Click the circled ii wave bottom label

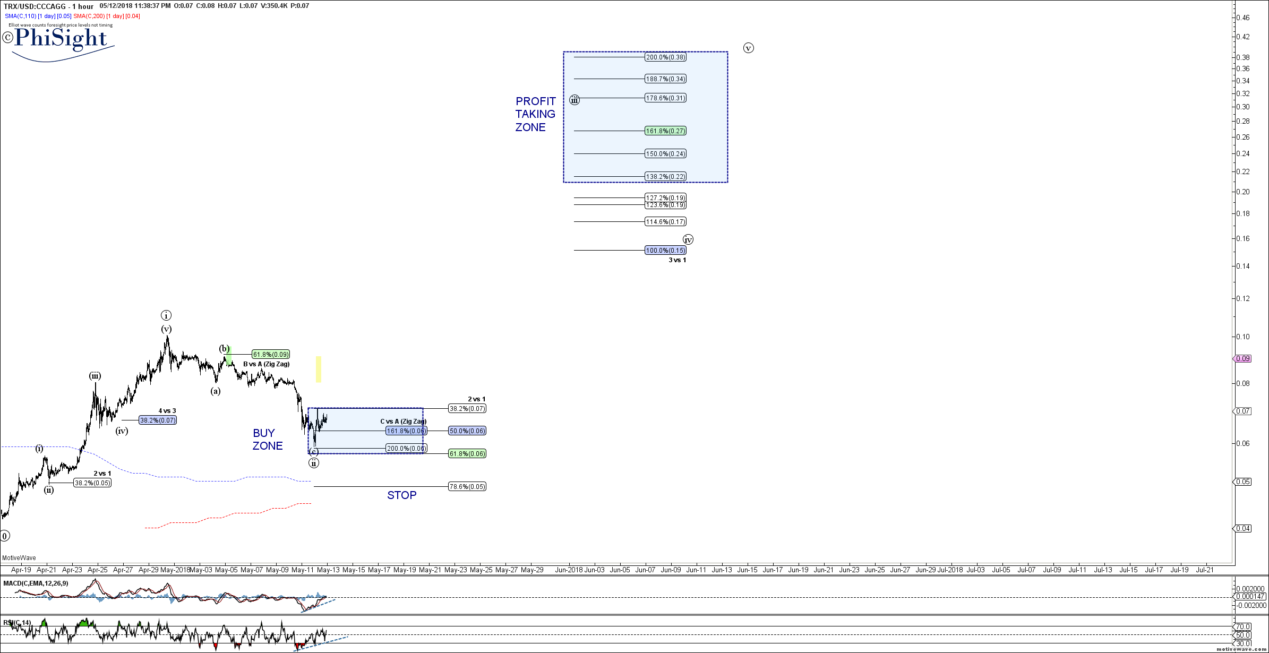click(x=314, y=463)
